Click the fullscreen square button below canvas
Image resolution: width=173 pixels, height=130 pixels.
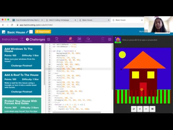pyautogui.click(x=152, y=109)
